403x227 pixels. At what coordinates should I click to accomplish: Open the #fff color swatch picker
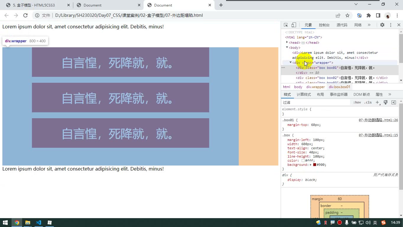click(303, 160)
